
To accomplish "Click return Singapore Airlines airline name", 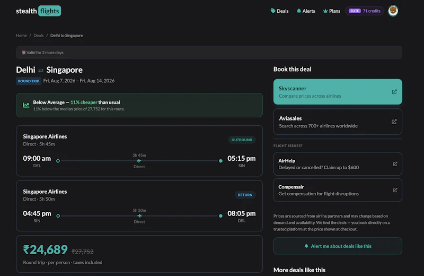I will click(x=45, y=192).
